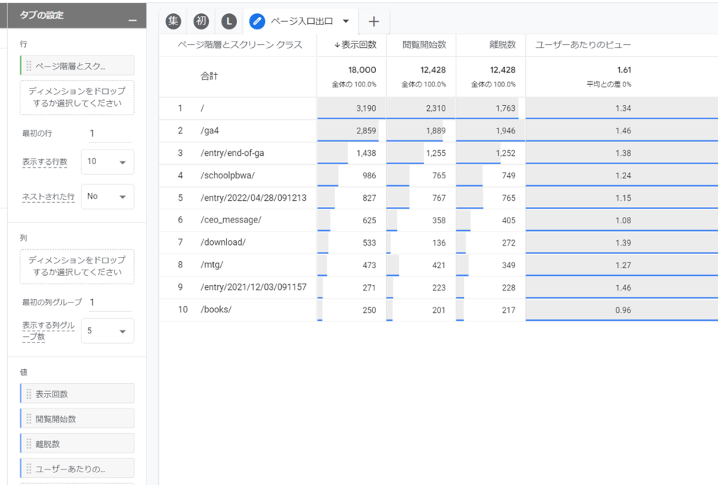718x485 pixels.
Task: Click the 1.61 average views per user
Action: coord(624,70)
